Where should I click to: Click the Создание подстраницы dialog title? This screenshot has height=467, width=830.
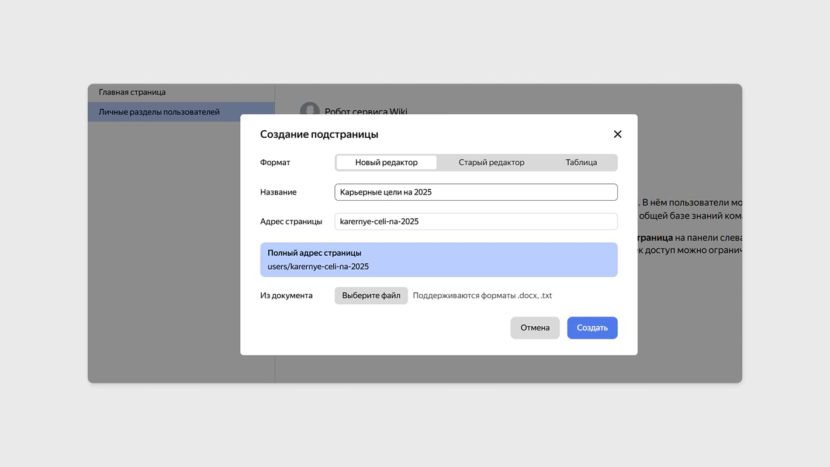319,134
